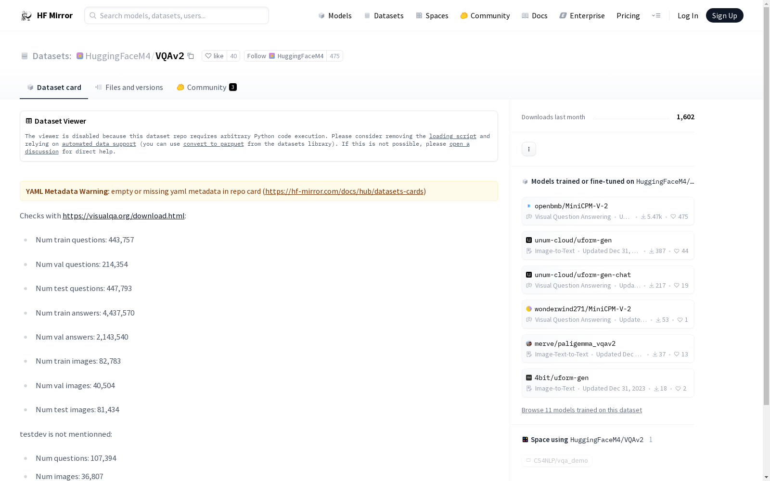Click the open a discussion link

point(459,144)
